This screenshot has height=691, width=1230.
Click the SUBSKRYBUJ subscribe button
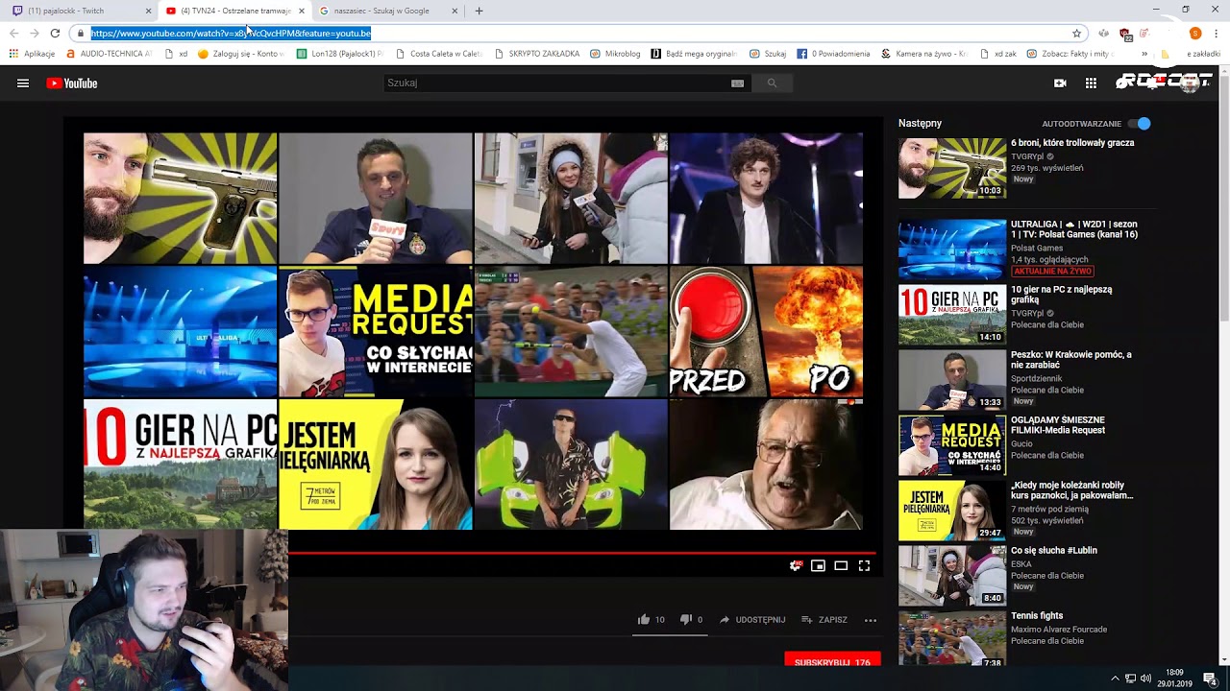point(832,661)
